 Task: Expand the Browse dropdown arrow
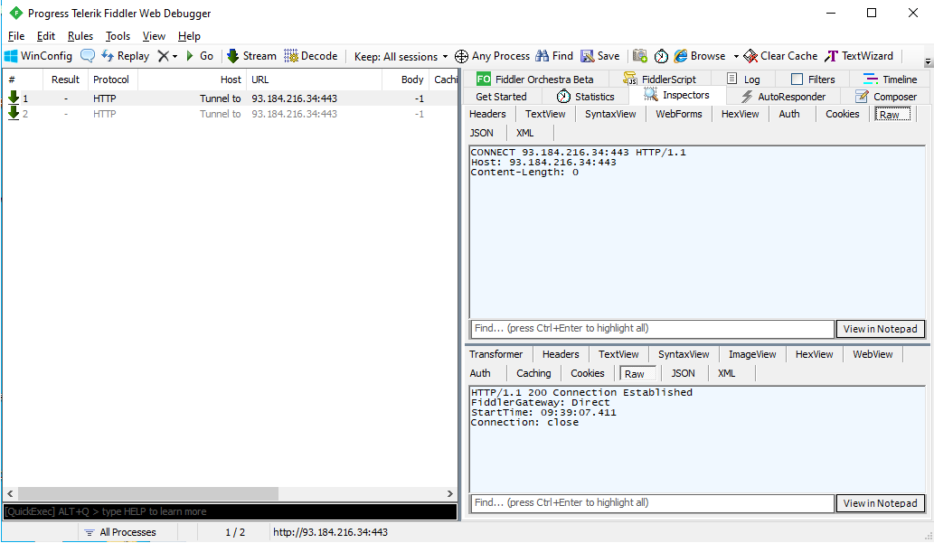pos(736,56)
